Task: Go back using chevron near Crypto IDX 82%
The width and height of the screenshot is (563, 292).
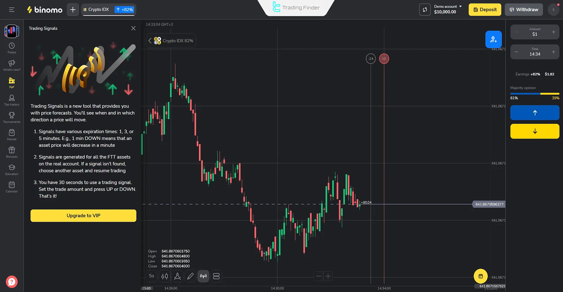Action: pyautogui.click(x=150, y=41)
